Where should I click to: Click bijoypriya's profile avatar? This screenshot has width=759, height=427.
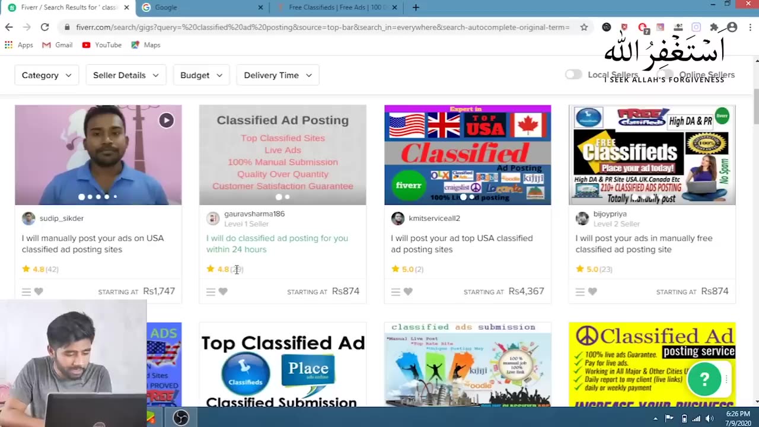coord(582,218)
